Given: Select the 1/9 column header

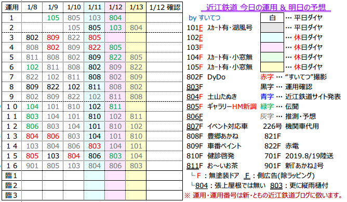Looking at the screenshot, I should pos(53,7).
